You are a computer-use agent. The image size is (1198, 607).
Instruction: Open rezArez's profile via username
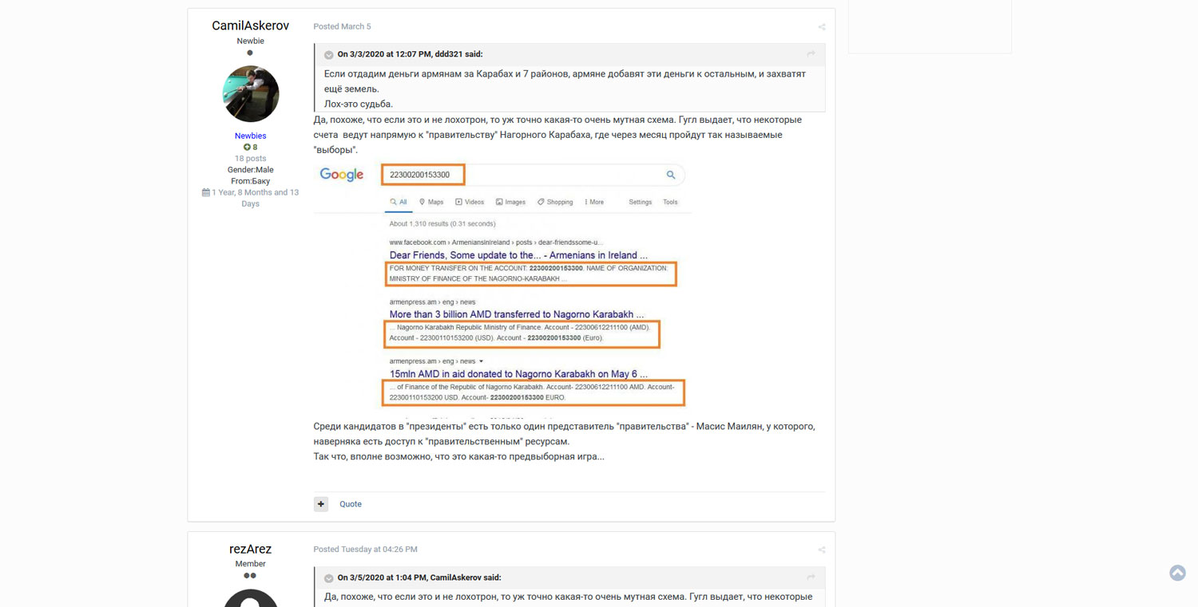250,549
